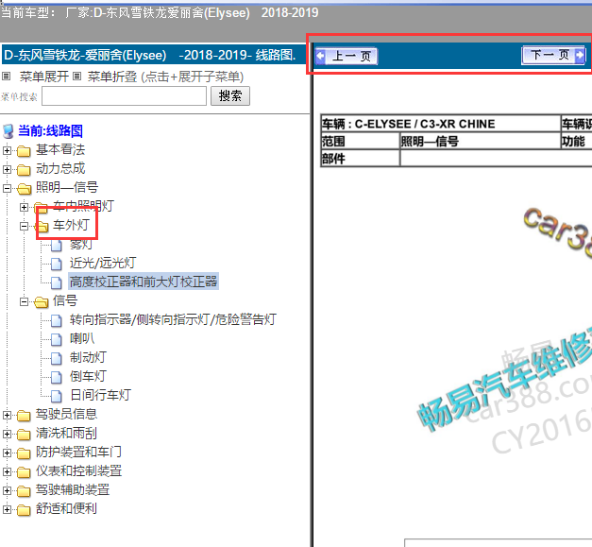Click the 照明—信号 open folder icon
592x547 pixels.
(x=24, y=189)
